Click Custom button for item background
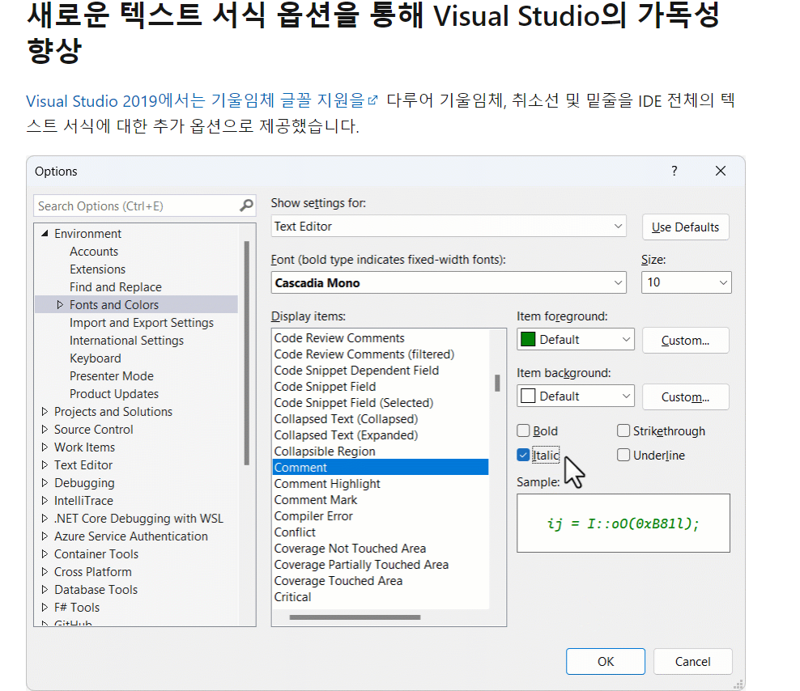The height and width of the screenshot is (691, 800). point(685,396)
